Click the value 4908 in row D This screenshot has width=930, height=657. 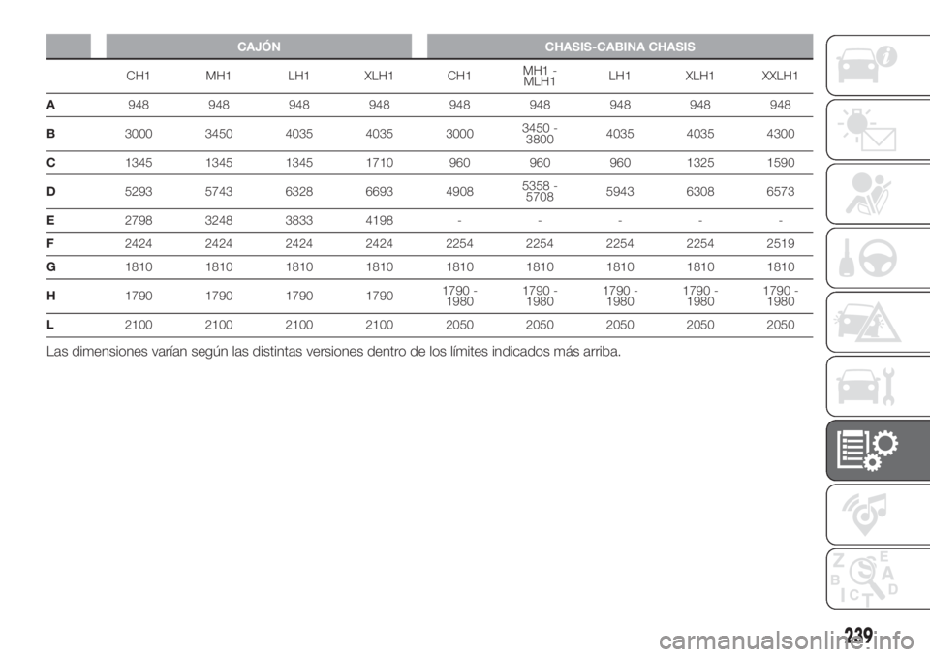point(459,192)
